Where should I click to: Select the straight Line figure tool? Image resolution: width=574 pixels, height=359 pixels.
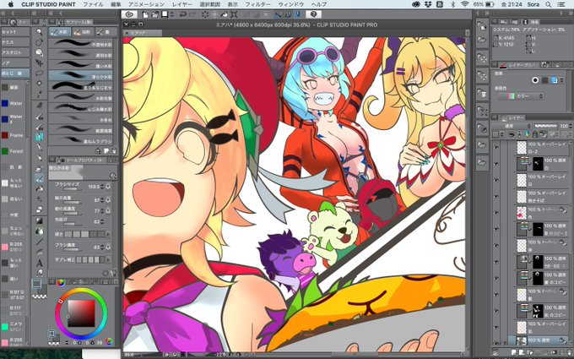[39, 242]
